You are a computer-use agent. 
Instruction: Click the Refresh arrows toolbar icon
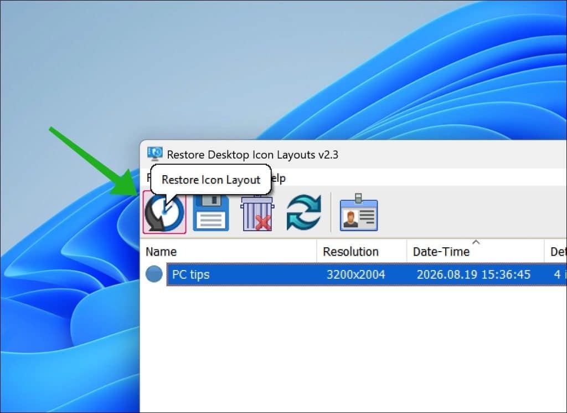(304, 212)
